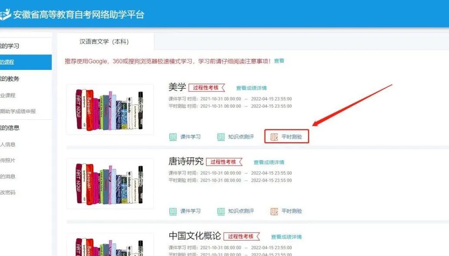Click 知识点测评 text link under 美学
Viewport: 449px width, 256px height.
click(241, 137)
